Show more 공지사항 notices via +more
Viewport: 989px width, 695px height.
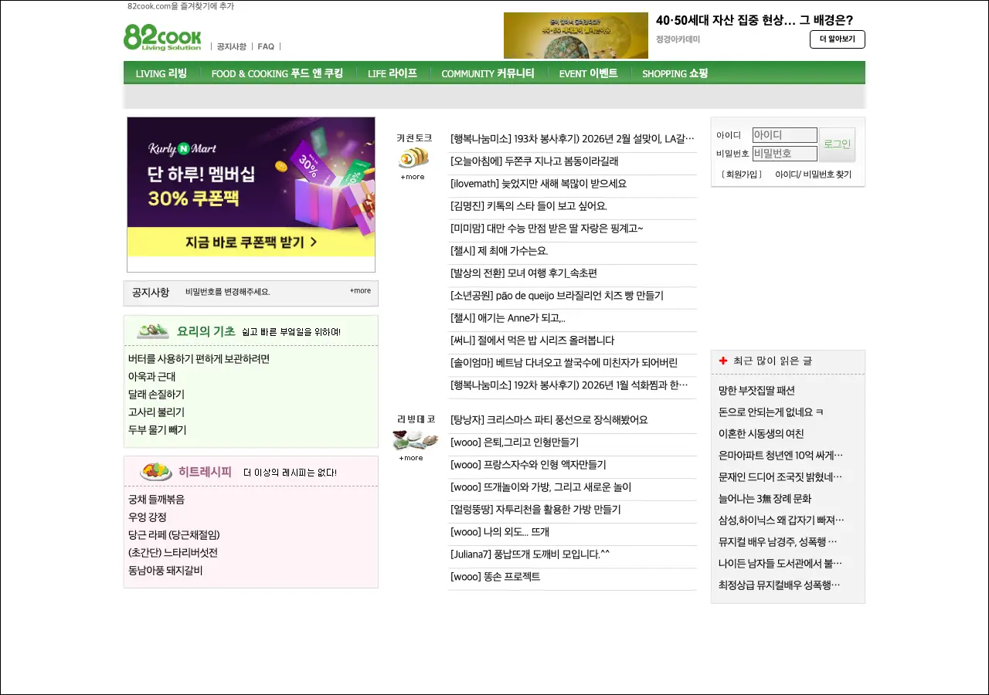click(360, 291)
